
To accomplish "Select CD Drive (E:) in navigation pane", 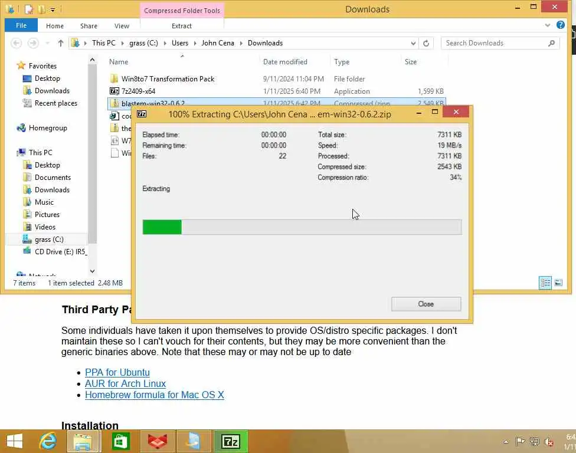I will coord(60,252).
